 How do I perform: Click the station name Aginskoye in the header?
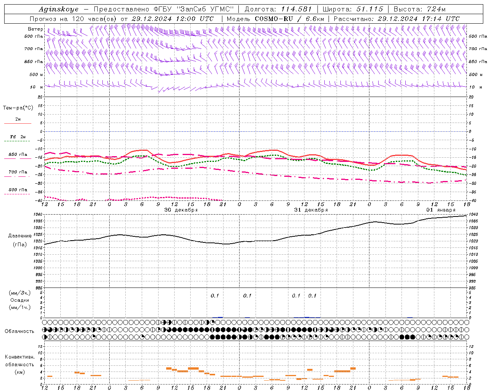pos(58,9)
